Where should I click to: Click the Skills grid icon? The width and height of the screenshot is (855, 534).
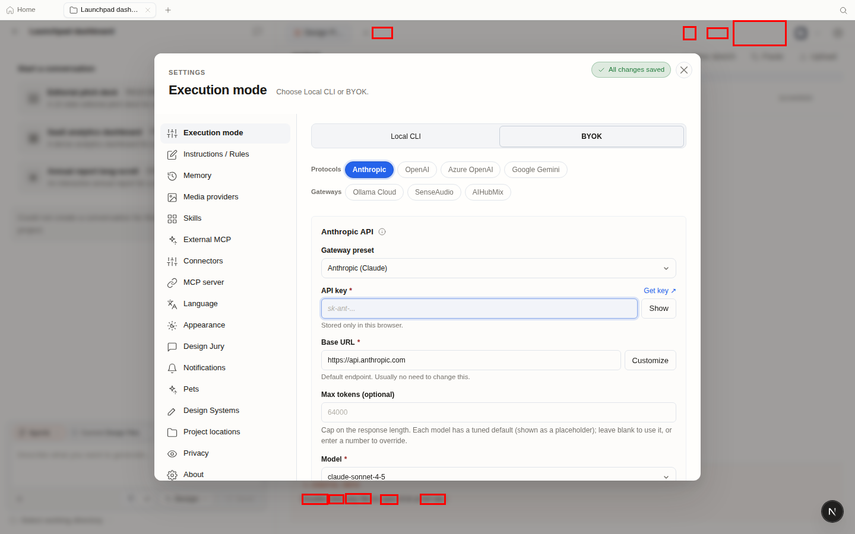[172, 219]
